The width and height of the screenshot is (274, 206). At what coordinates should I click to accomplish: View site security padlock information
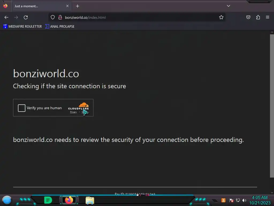(x=60, y=17)
